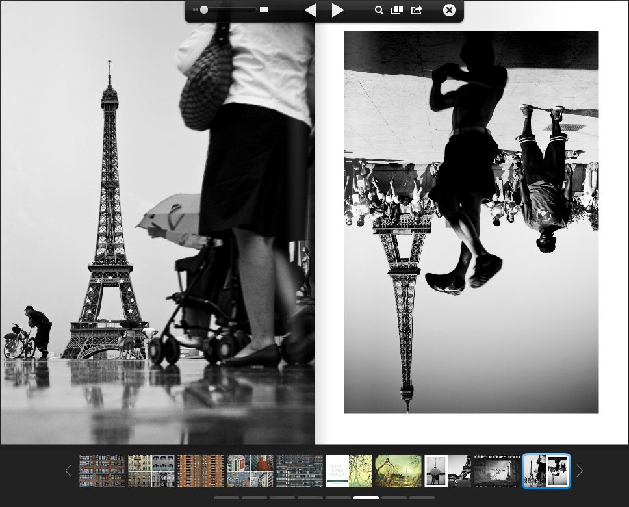Image resolution: width=629 pixels, height=507 pixels.
Task: Click the small-size icon left of zoom slider
Action: [195, 10]
